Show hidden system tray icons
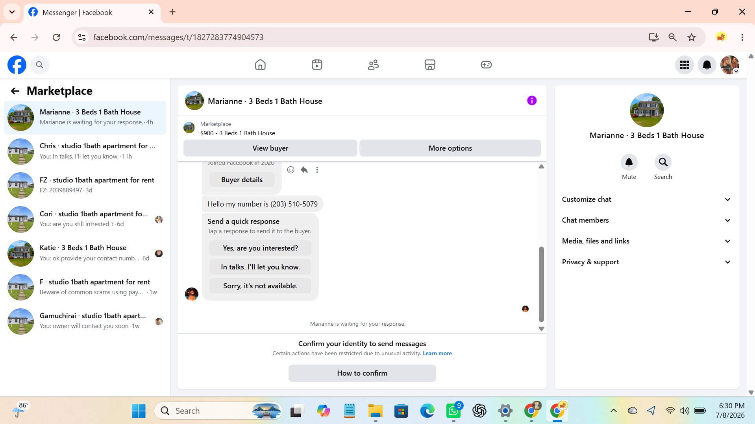The height and width of the screenshot is (424, 755). coord(614,411)
